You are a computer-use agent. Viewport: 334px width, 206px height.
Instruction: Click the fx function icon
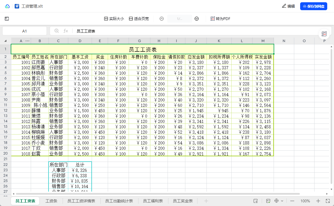point(65,31)
